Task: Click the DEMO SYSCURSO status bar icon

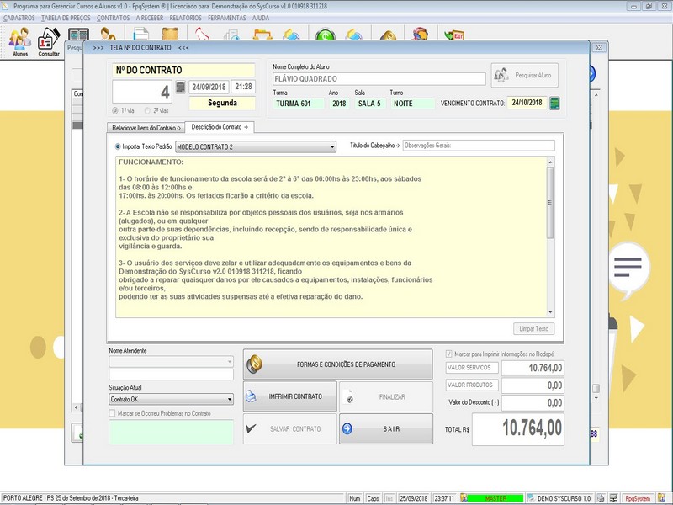Action: (532, 498)
